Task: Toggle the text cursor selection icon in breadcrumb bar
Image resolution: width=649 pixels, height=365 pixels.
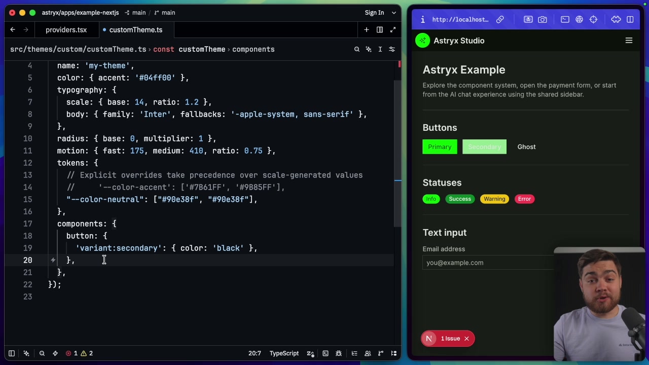Action: (x=380, y=49)
